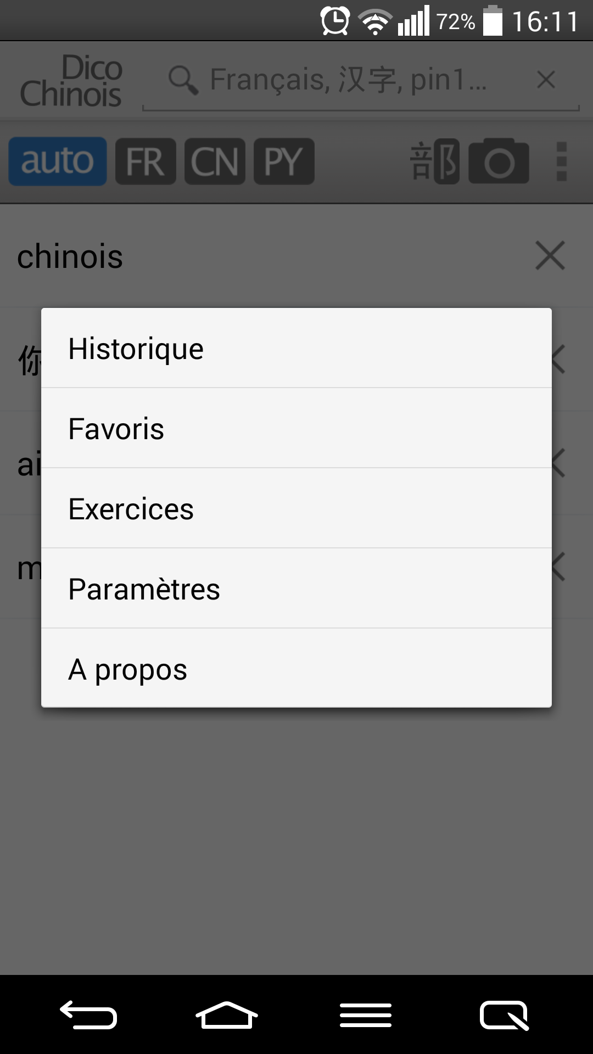Launch Exercices from the popup
The image size is (593, 1054).
click(x=296, y=508)
